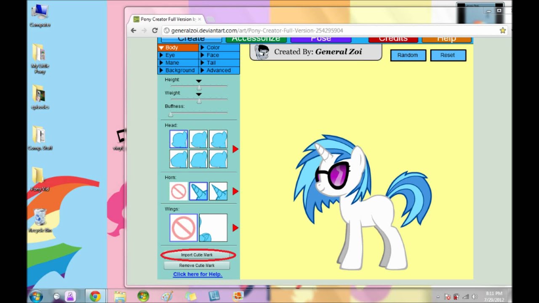This screenshot has width=539, height=303.
Task: Select the no-horn option under Horn
Action: (179, 191)
